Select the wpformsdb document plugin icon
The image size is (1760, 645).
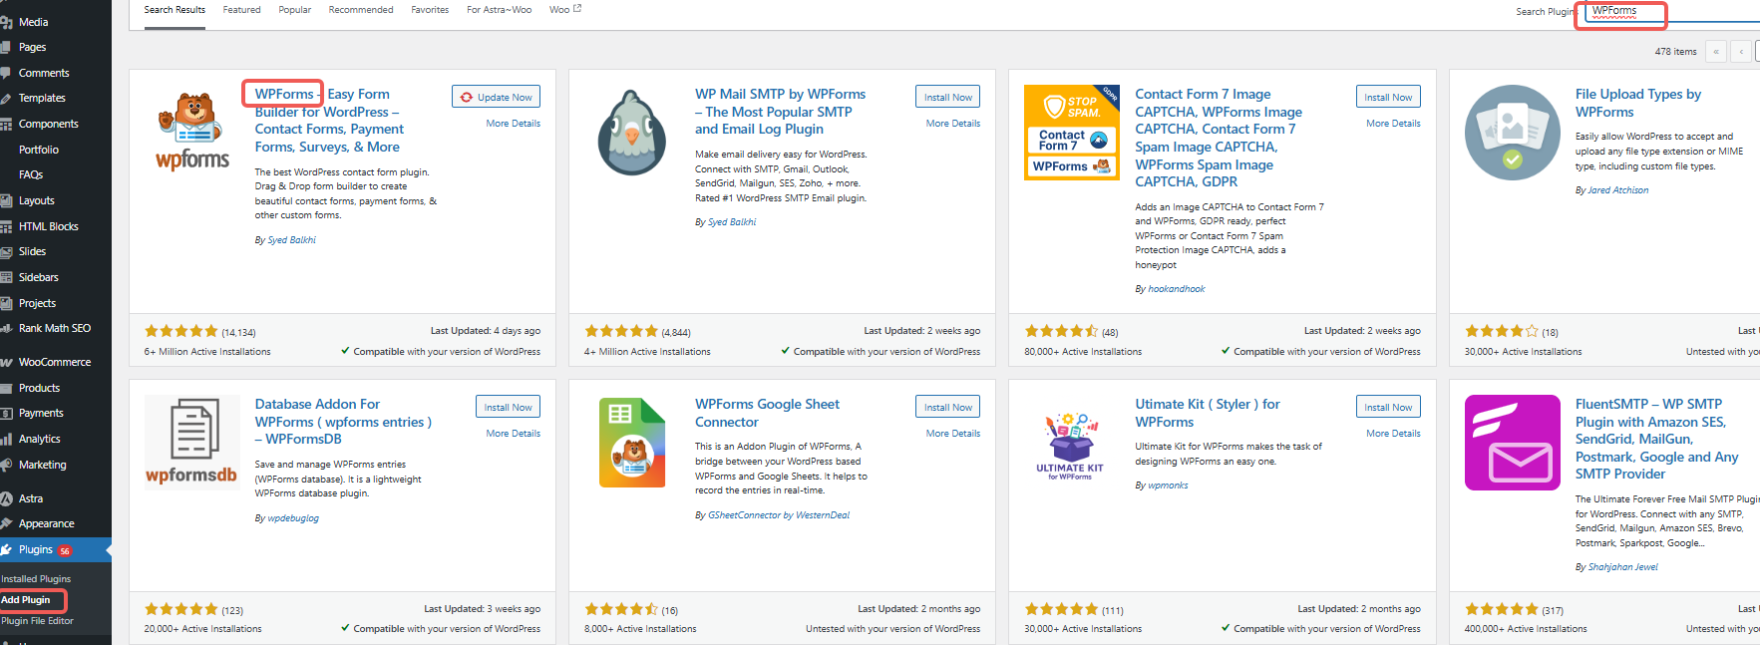point(192,443)
